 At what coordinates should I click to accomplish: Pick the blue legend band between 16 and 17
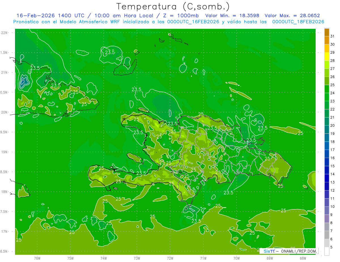(327, 154)
